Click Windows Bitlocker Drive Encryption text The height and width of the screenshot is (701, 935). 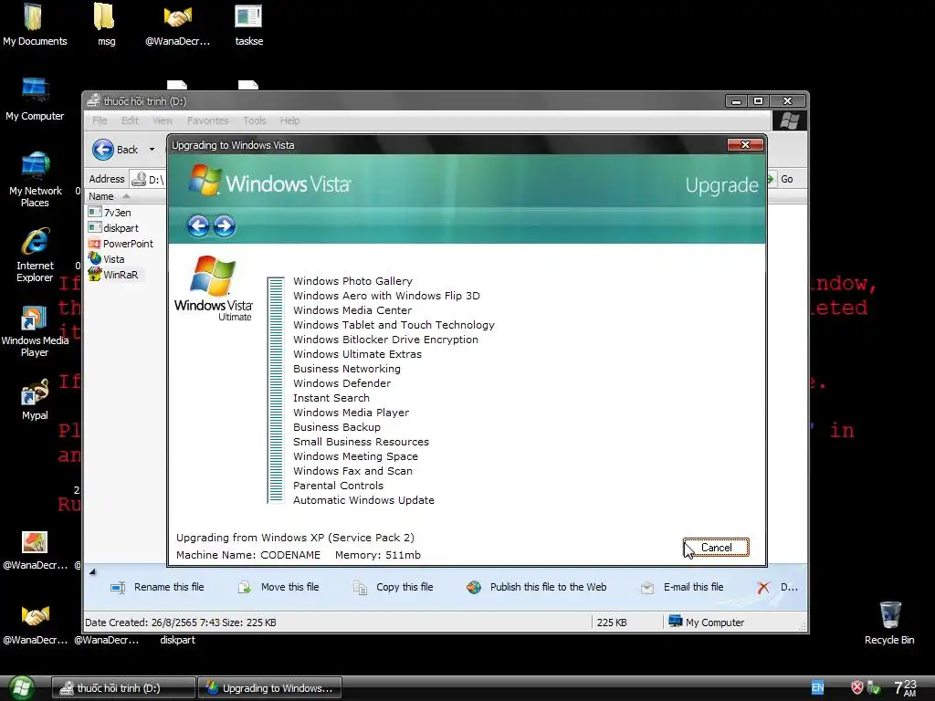[x=385, y=340]
